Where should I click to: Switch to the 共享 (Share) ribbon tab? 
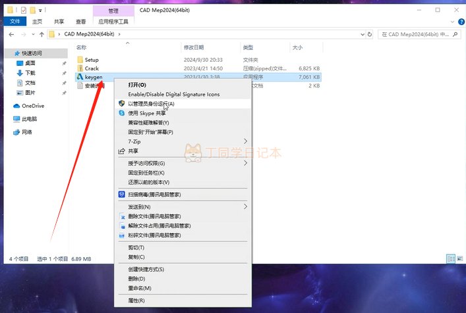[59, 22]
